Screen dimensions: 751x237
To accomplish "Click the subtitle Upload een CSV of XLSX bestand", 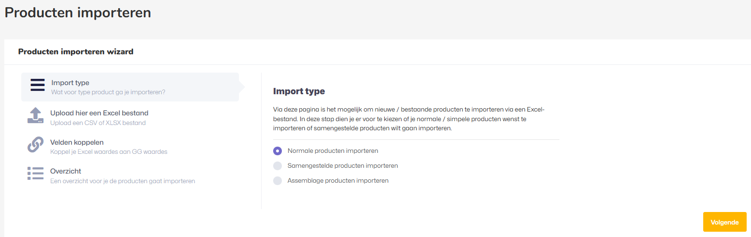I will 98,123.
